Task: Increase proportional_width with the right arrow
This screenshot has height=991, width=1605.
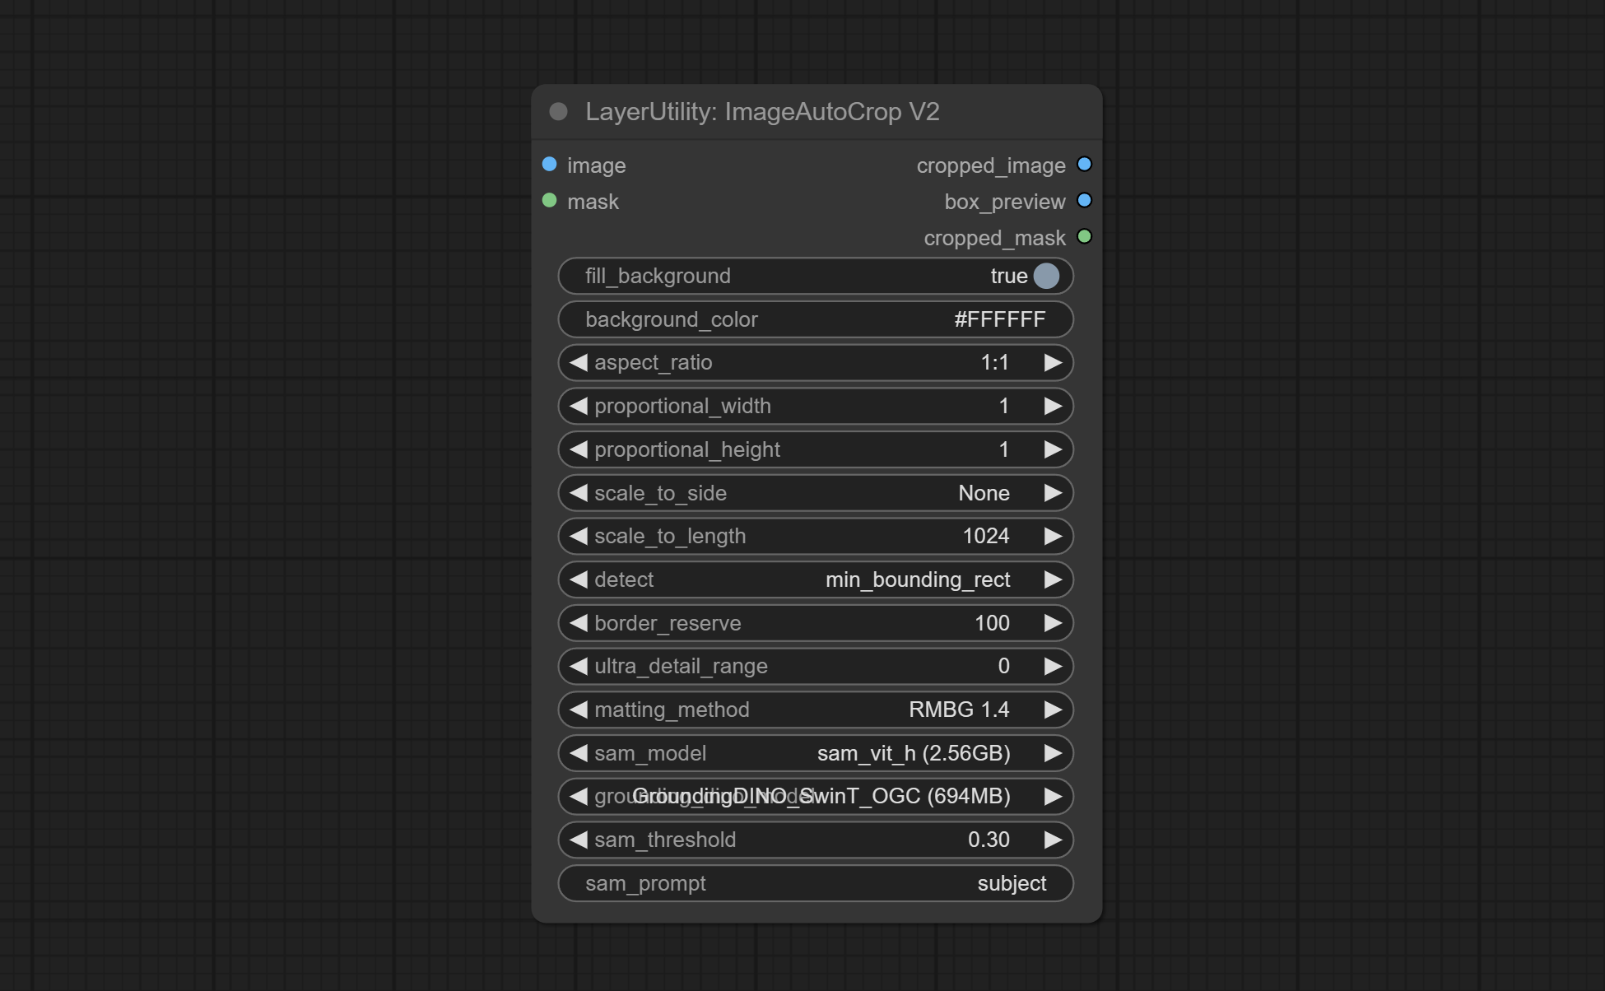Action: (x=1052, y=406)
